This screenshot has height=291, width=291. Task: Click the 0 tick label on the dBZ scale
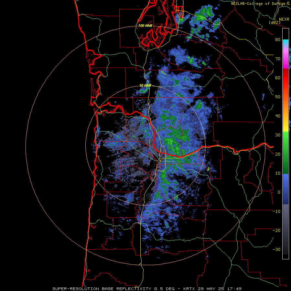(279, 192)
